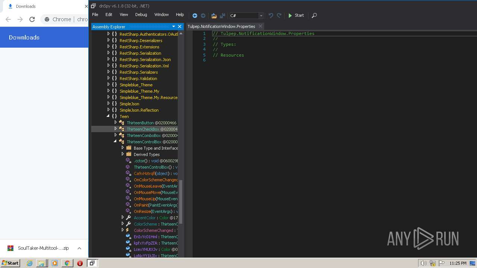Click the Resources comment in code editor
The height and width of the screenshot is (268, 477).
tap(228, 55)
